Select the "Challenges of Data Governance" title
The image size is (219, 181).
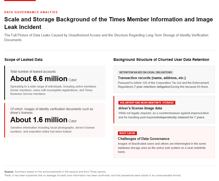(x=143, y=139)
